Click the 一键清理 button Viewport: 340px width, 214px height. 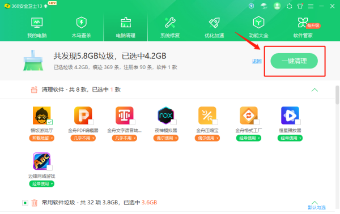click(294, 61)
